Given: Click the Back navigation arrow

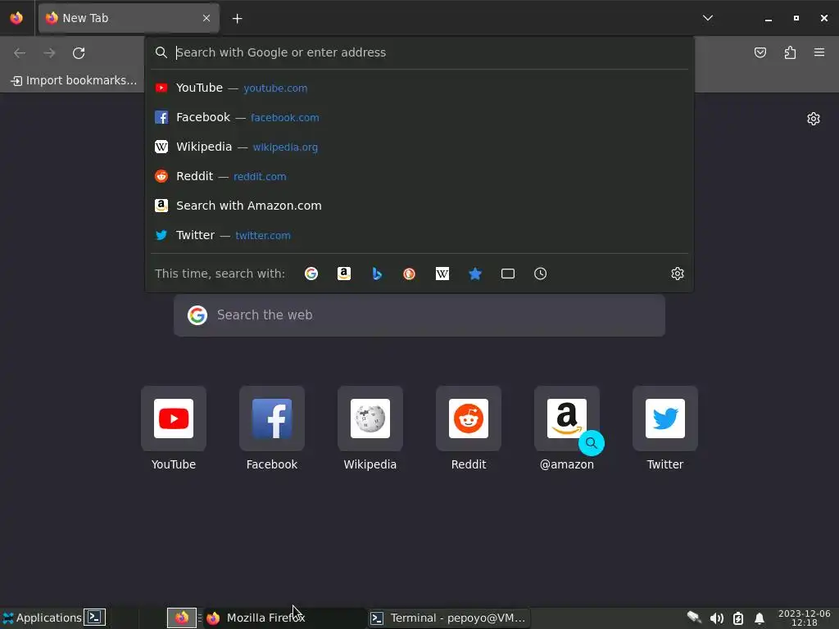Looking at the screenshot, I should [20, 53].
